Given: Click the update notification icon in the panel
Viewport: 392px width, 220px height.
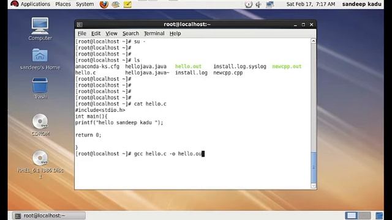Looking at the screenshot, I should point(249,4).
